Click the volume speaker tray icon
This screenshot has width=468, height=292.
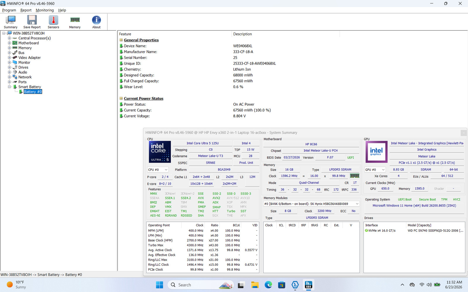[429, 285]
